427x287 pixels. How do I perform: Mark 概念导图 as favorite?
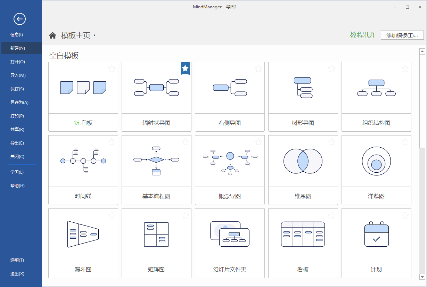[x=258, y=142]
